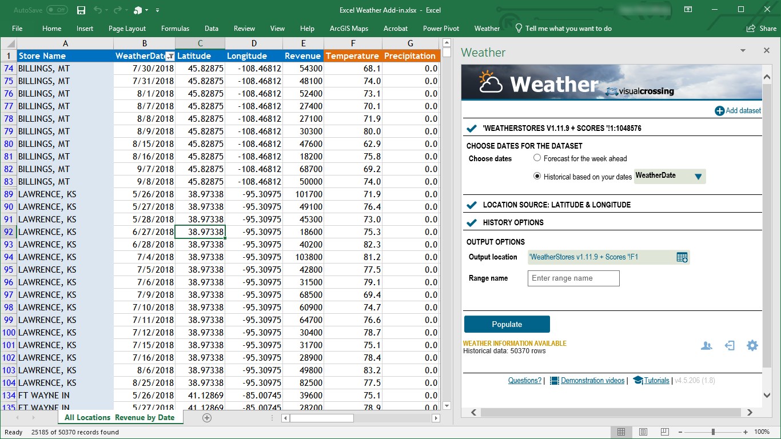The height and width of the screenshot is (439, 781).
Task: Click the sign out icon in Weather pane
Action: point(730,345)
